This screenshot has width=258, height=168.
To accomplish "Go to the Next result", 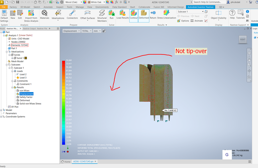I will 195,16.
